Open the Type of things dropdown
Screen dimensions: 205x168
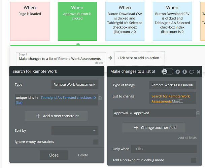click(x=173, y=85)
